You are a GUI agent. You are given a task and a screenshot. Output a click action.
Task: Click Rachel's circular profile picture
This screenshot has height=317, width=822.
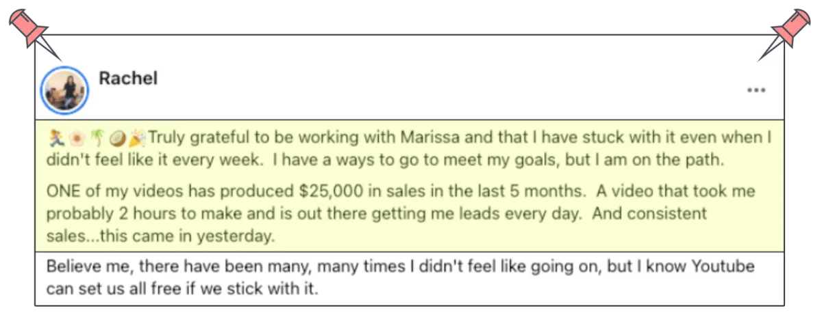coord(64,89)
